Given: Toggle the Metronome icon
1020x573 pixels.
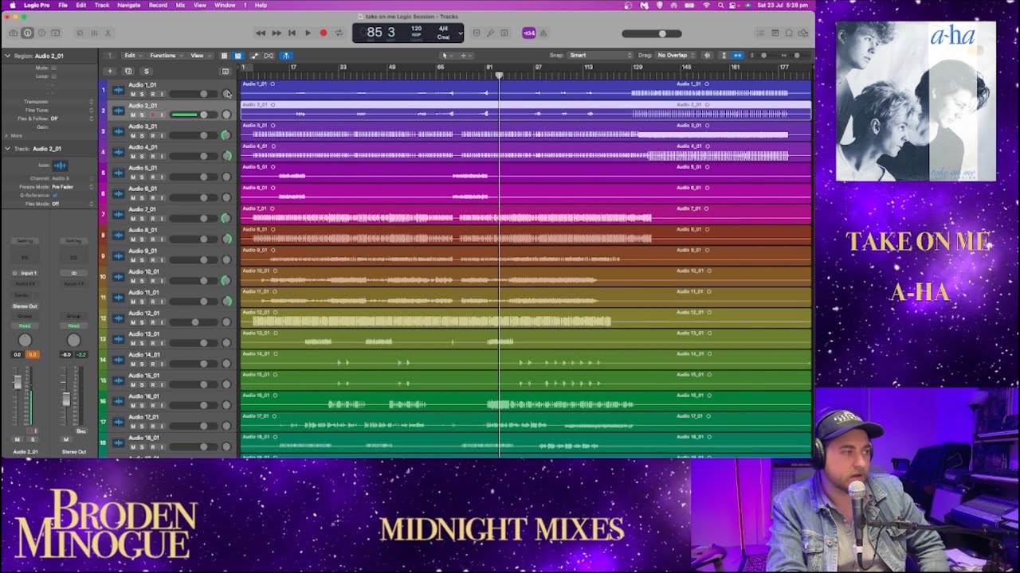Looking at the screenshot, I should [543, 33].
